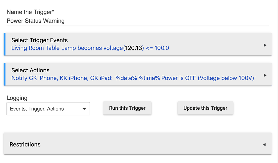The width and height of the screenshot is (278, 163).
Task: Expand the Select Actions arrow
Action: 265,75
